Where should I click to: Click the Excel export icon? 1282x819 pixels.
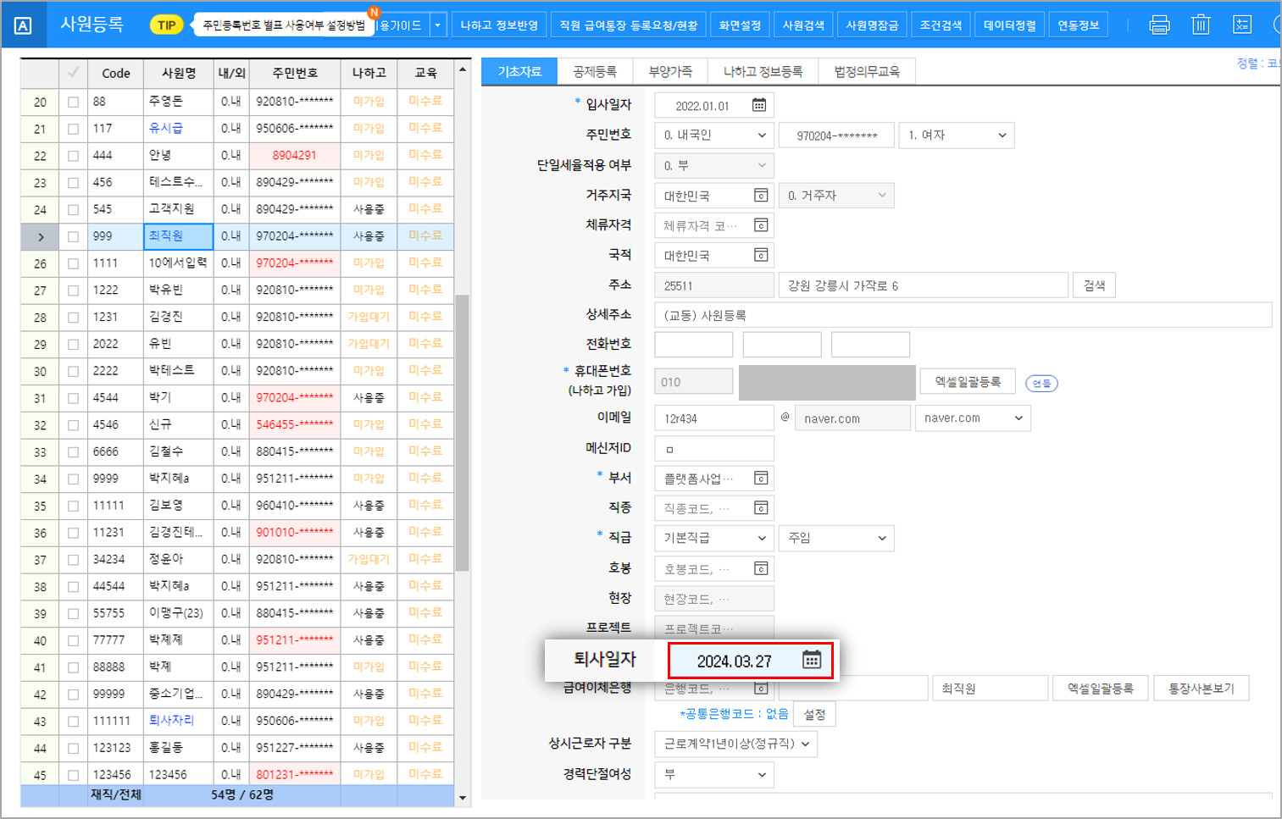click(1242, 25)
